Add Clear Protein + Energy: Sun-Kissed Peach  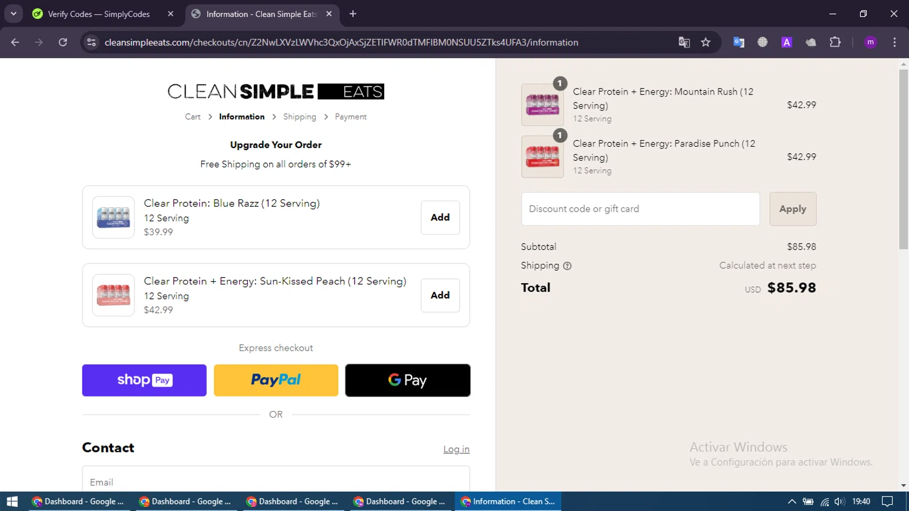(440, 295)
